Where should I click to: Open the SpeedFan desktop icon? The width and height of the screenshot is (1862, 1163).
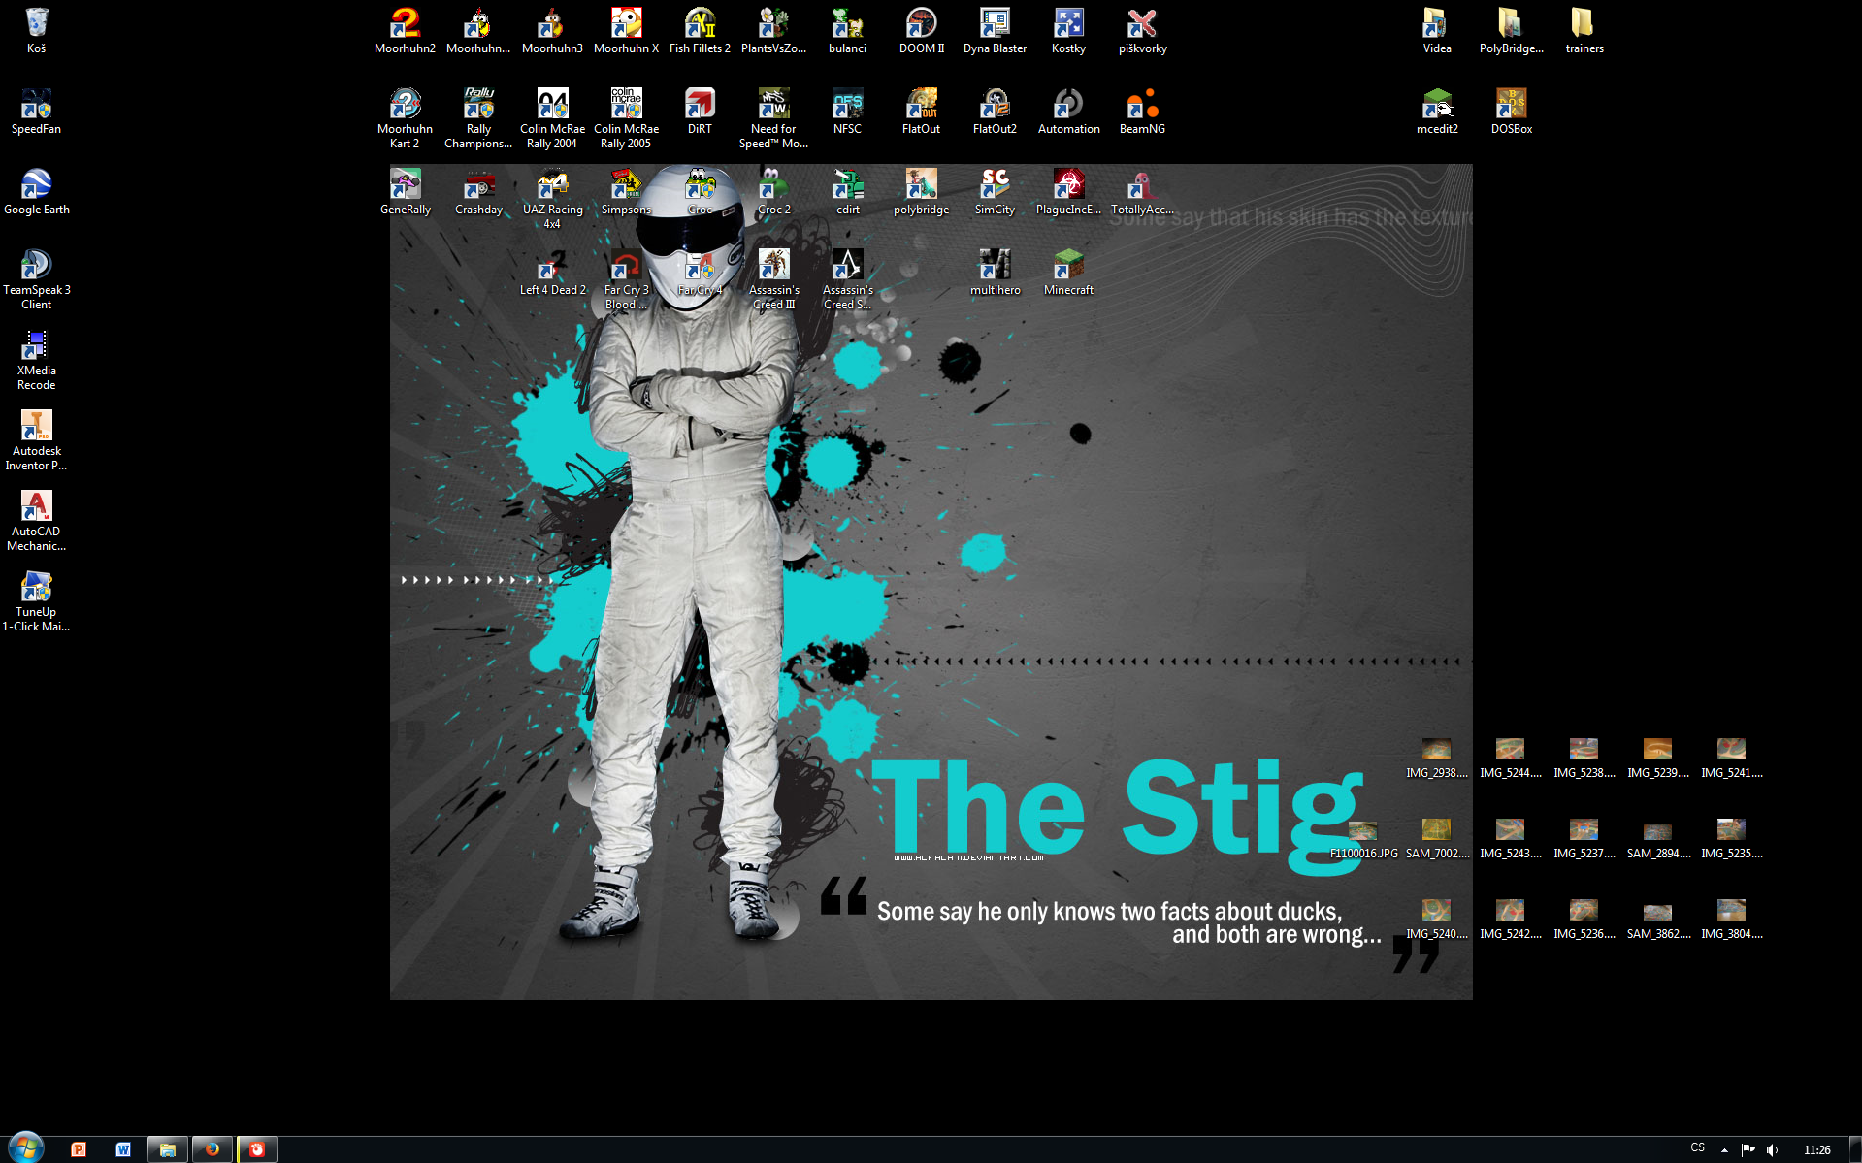(x=36, y=112)
